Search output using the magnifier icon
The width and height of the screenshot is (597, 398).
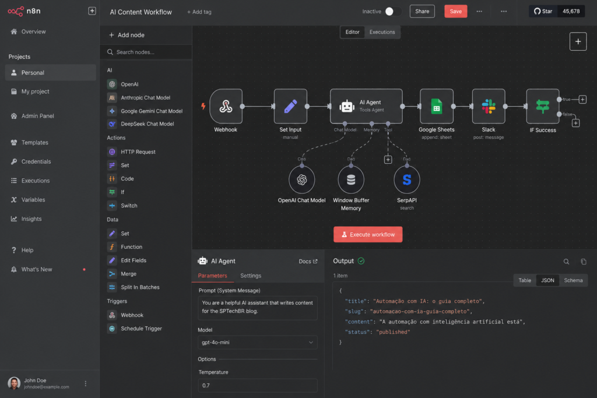tap(566, 262)
